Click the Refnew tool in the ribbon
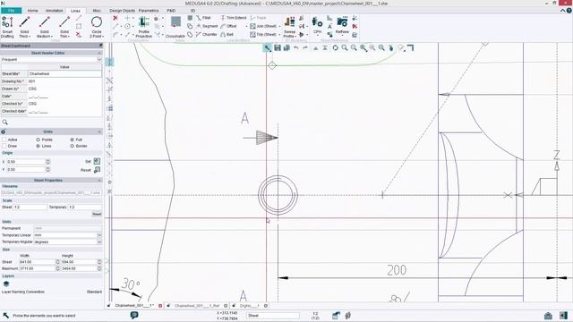 [x=342, y=26]
